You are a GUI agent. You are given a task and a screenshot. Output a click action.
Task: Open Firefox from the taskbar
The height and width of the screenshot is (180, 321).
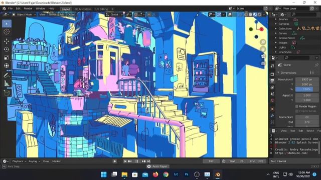pos(155,174)
